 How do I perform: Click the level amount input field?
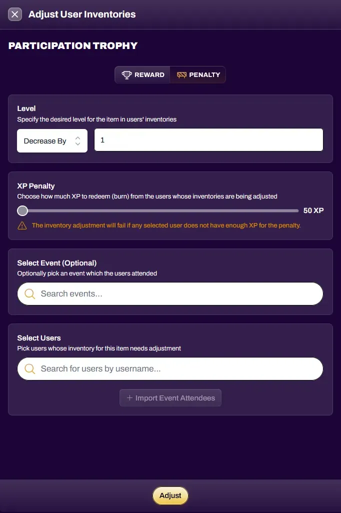(x=209, y=140)
